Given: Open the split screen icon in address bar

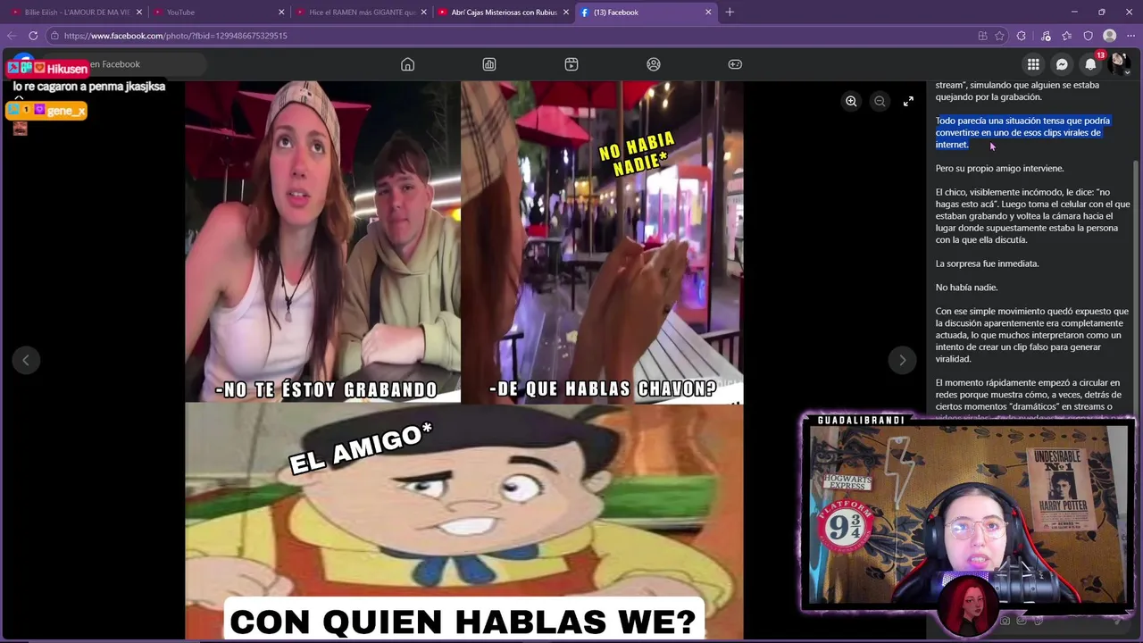Looking at the screenshot, I should click(982, 36).
